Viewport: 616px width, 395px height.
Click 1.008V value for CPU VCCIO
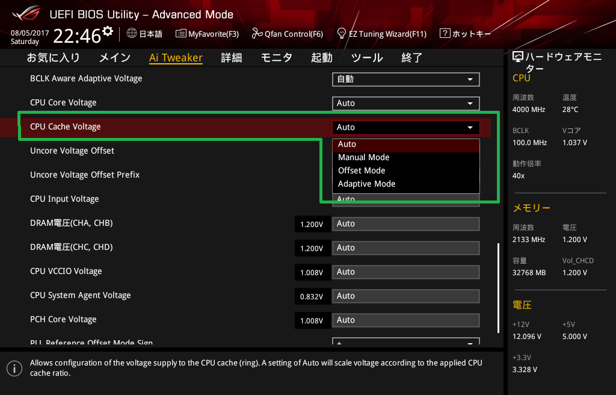(312, 272)
